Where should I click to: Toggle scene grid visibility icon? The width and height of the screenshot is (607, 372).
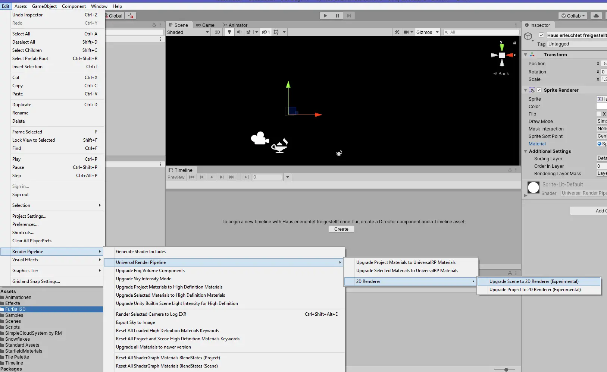point(276,32)
